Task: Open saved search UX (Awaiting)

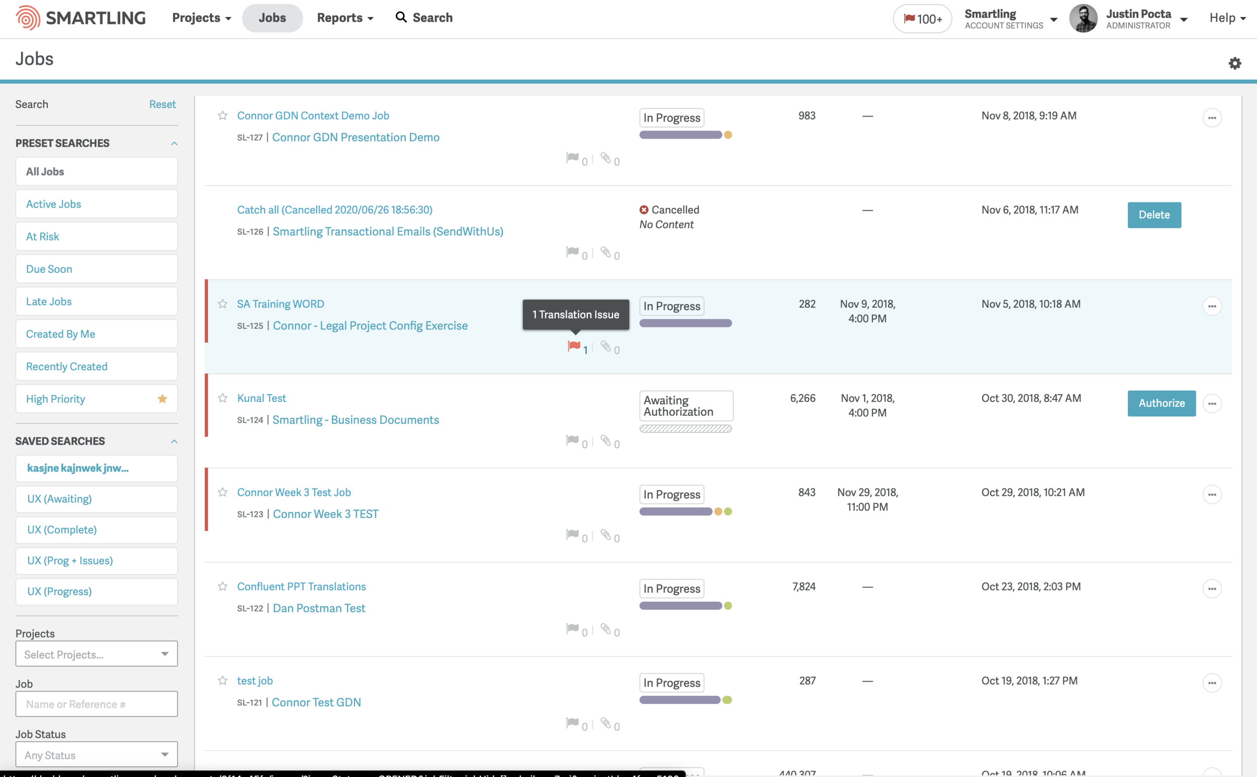Action: (97, 499)
